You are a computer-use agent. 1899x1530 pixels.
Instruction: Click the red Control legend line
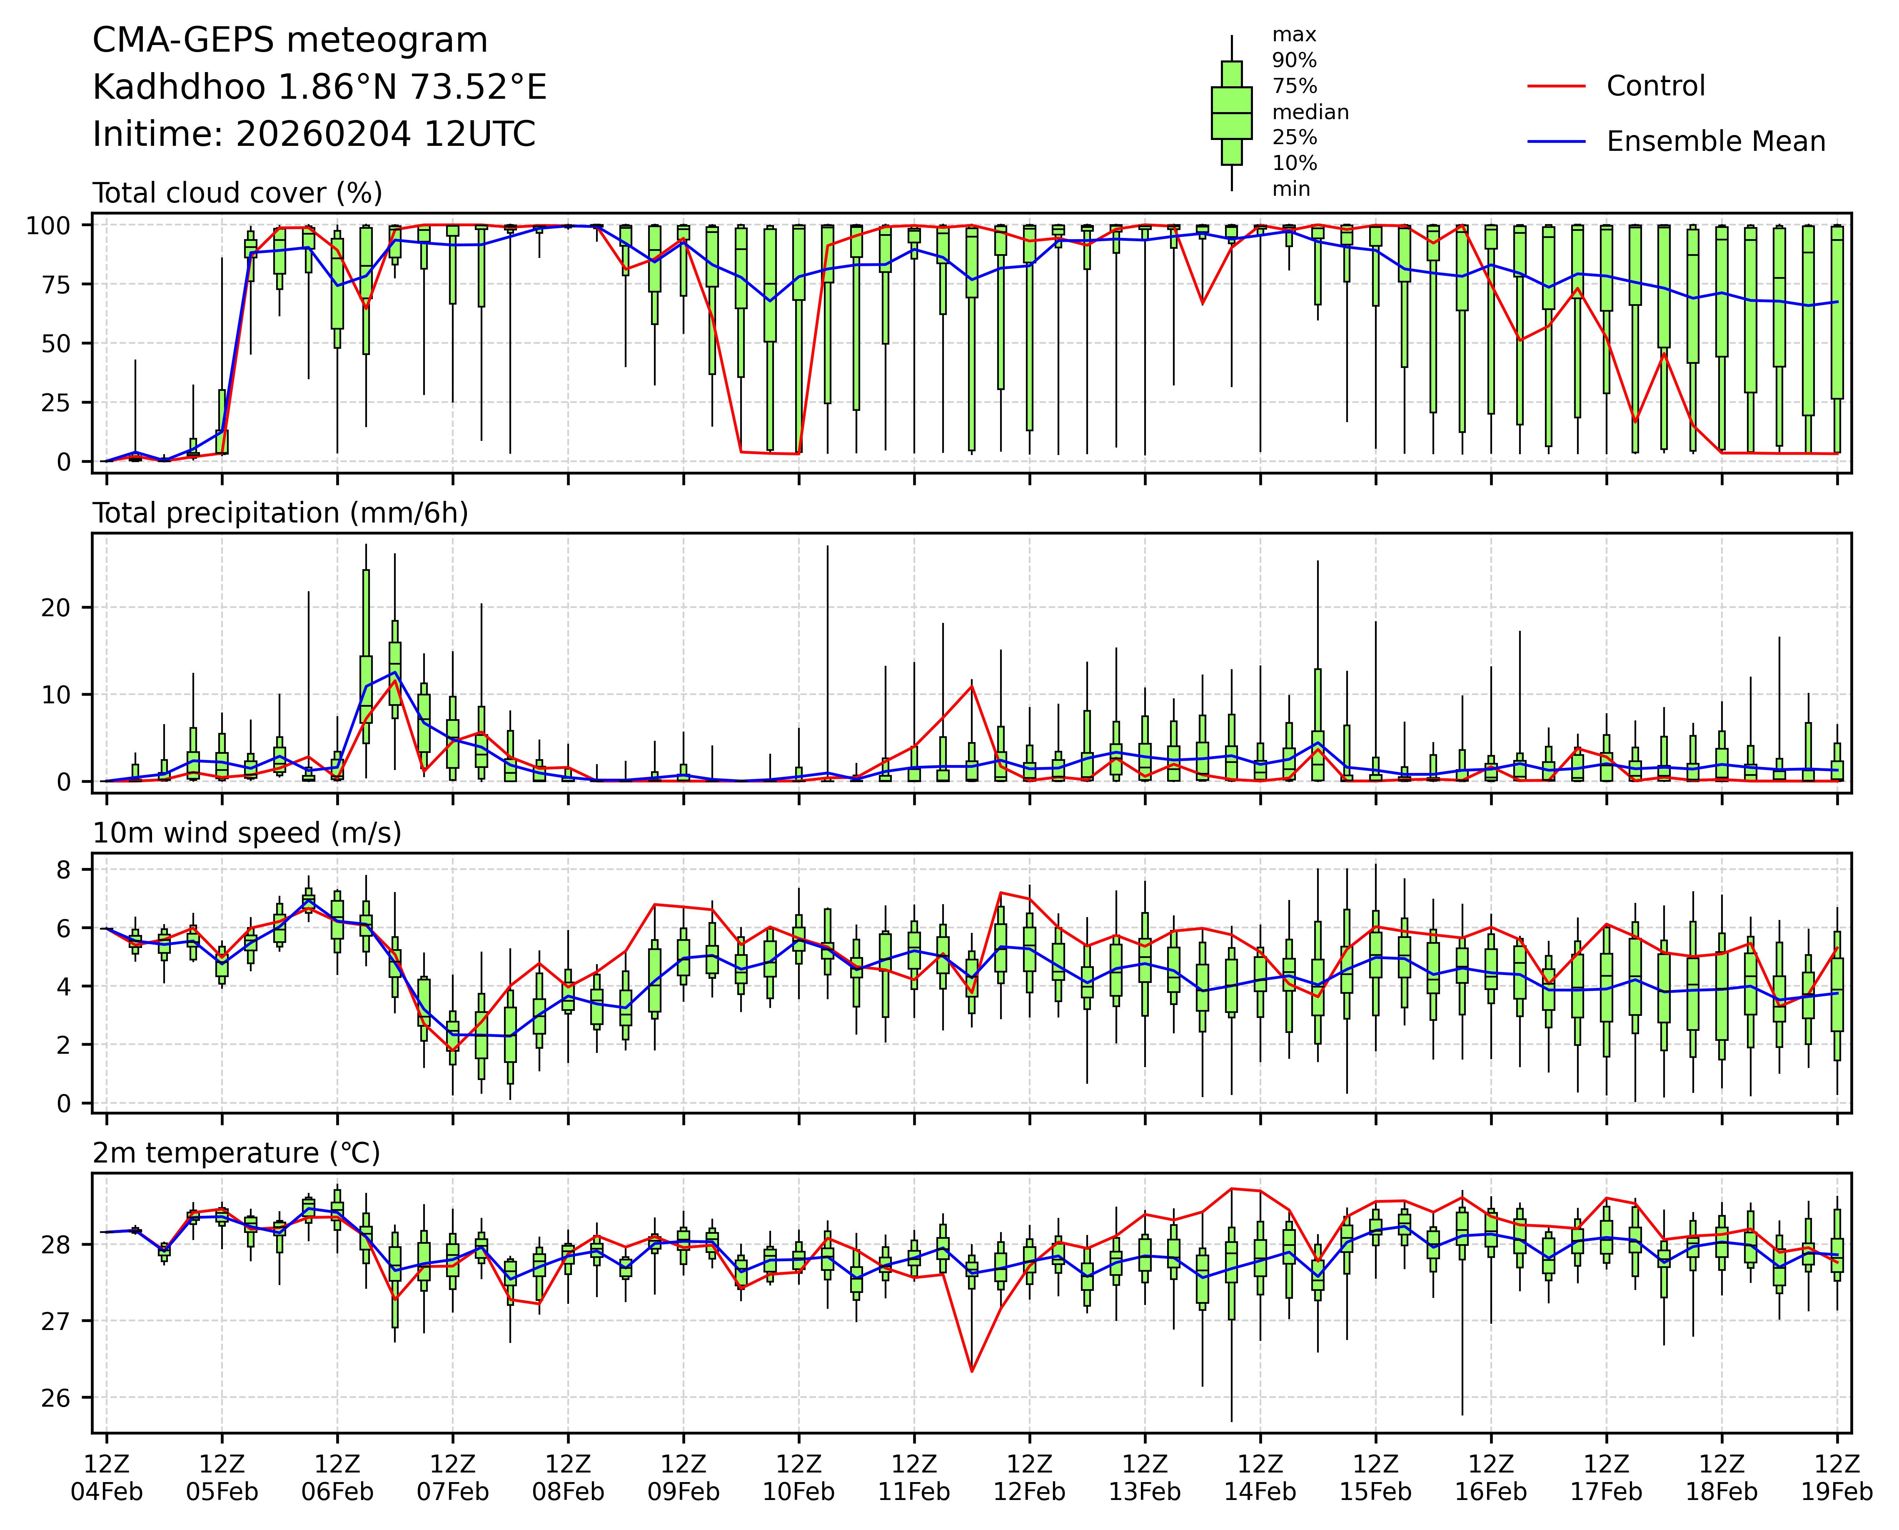click(x=1555, y=86)
